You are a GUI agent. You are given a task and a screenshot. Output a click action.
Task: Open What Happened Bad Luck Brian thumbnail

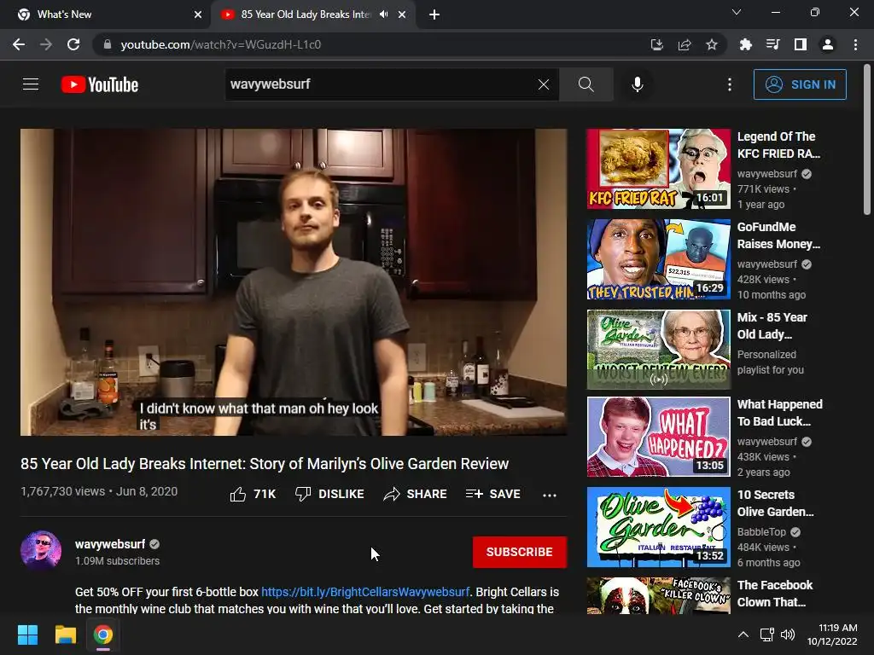point(658,437)
